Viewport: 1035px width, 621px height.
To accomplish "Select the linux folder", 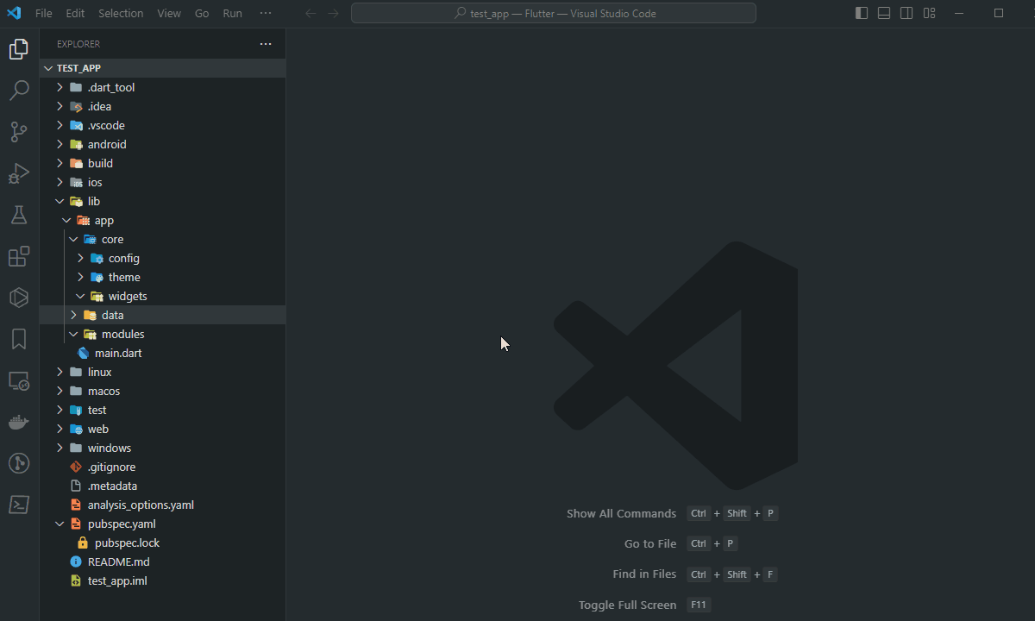I will pos(162,372).
